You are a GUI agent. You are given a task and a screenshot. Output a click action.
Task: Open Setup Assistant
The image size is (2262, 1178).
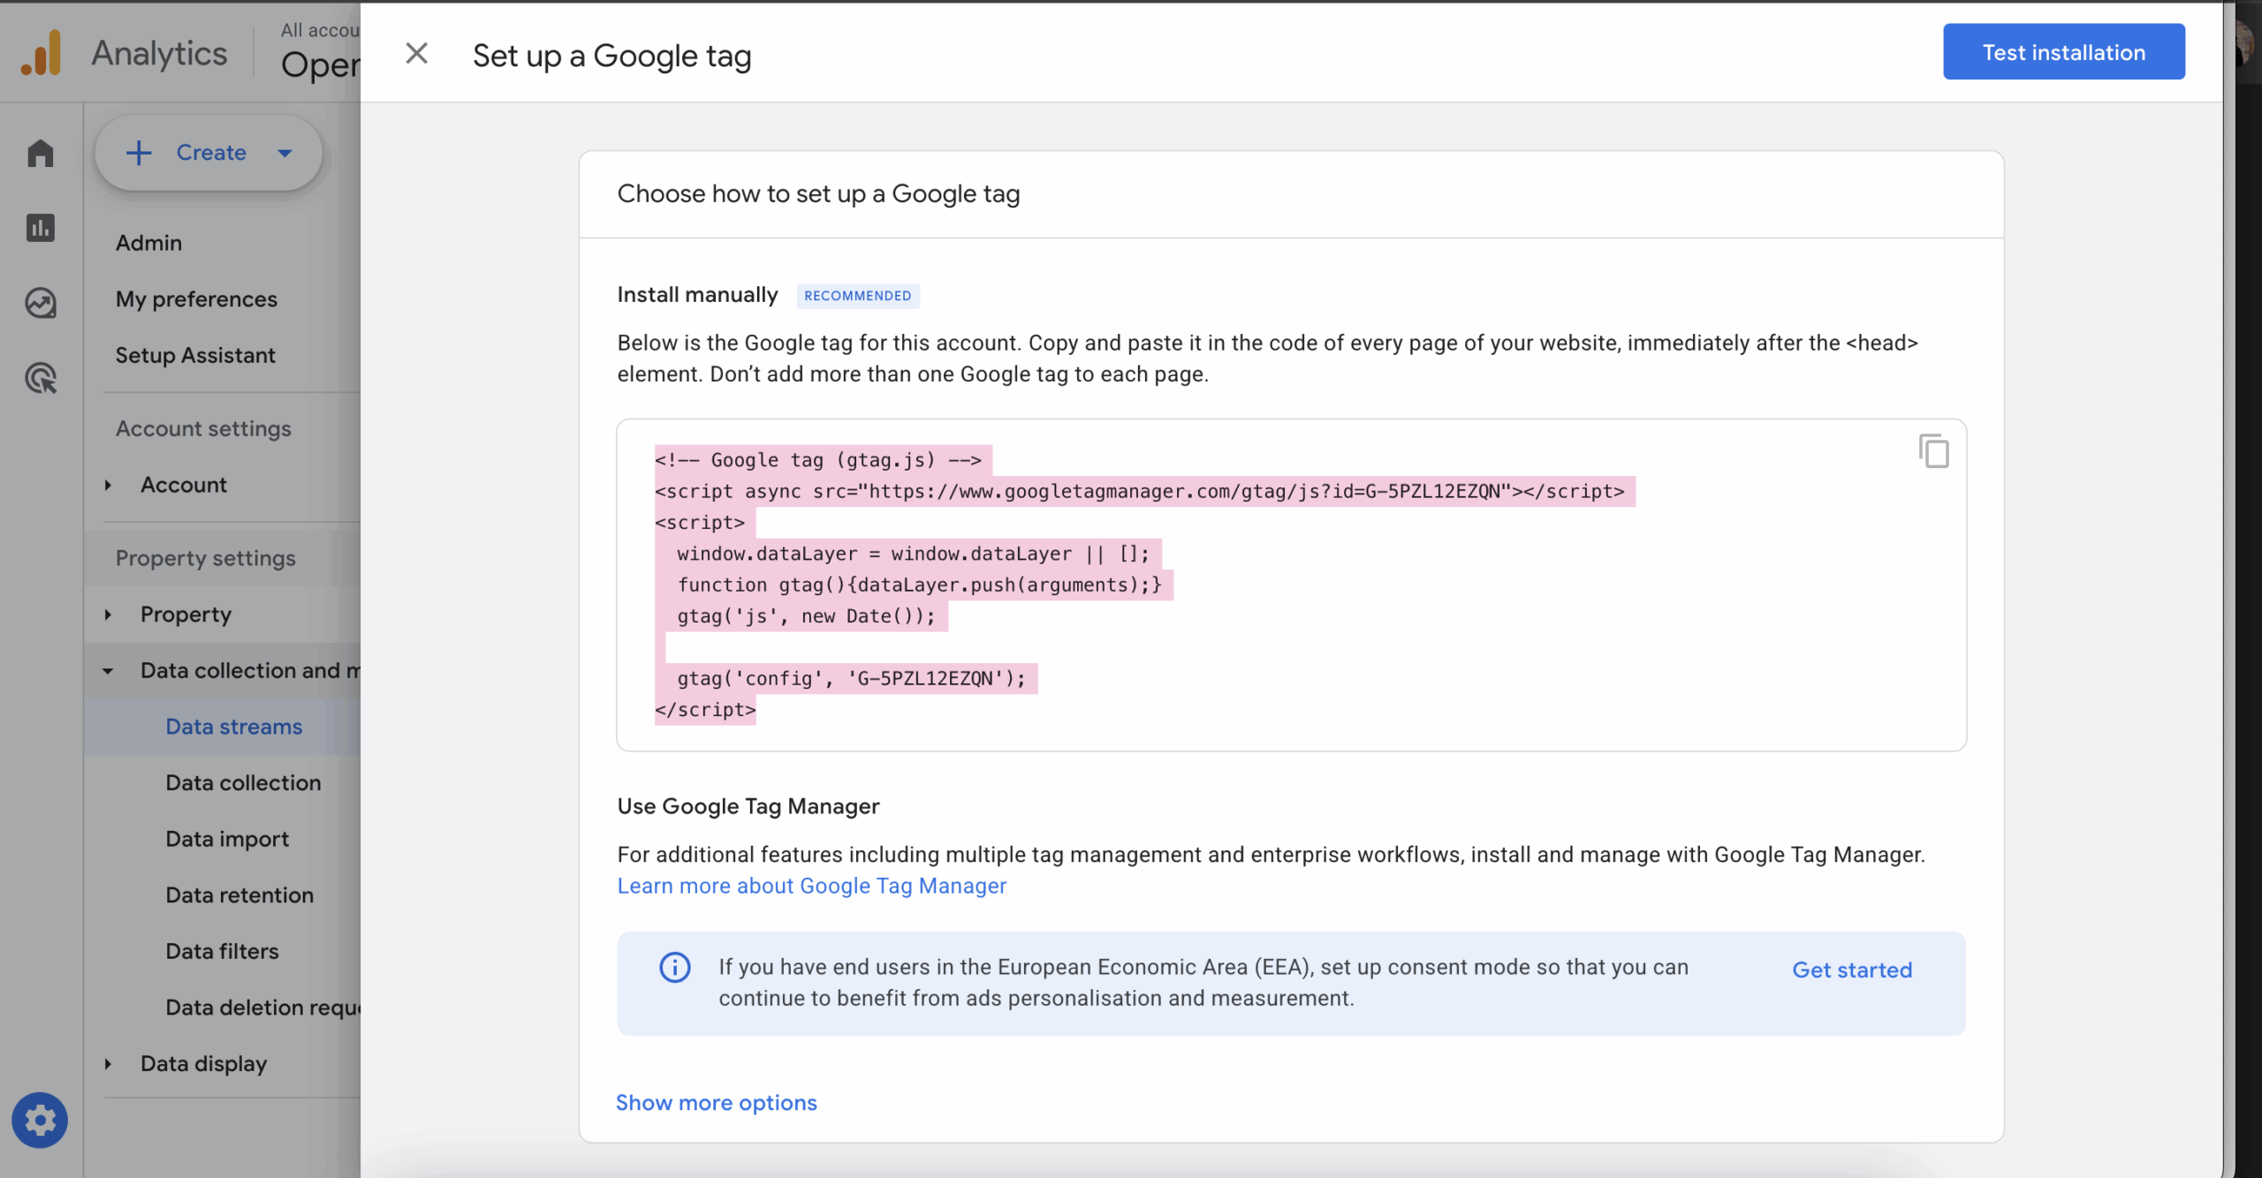pos(195,355)
